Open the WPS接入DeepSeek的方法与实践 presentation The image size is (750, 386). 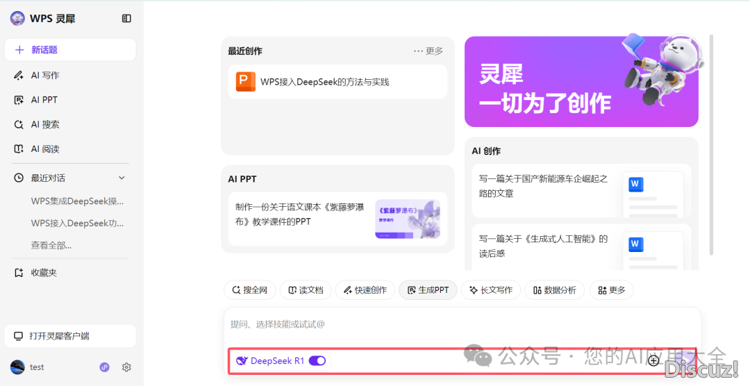point(337,82)
